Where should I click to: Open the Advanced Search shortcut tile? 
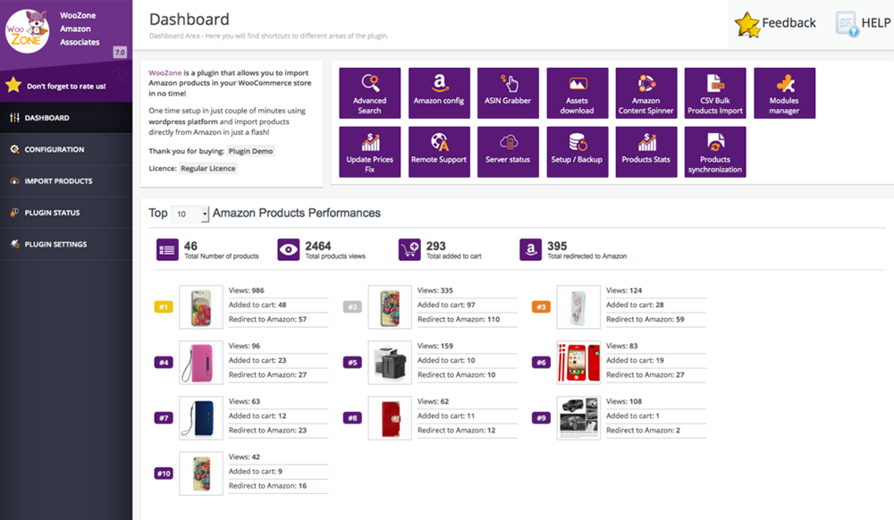(x=369, y=93)
